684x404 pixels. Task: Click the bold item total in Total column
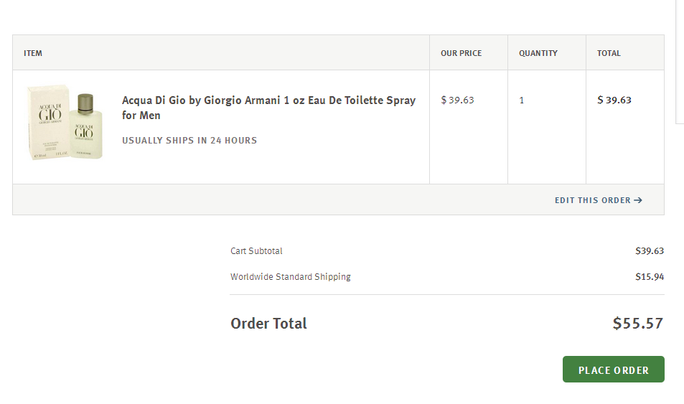[x=614, y=100]
